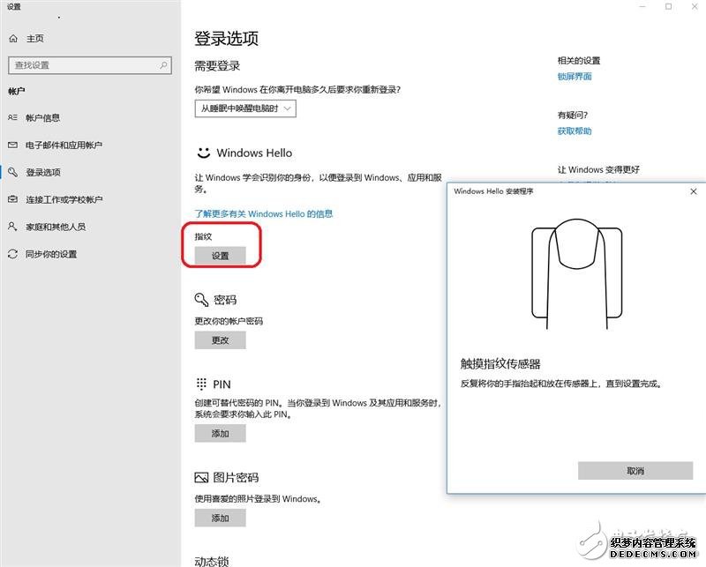Click the 触摸指纹传感器 dialog heading
Image resolution: width=706 pixels, height=567 pixels.
(x=500, y=363)
